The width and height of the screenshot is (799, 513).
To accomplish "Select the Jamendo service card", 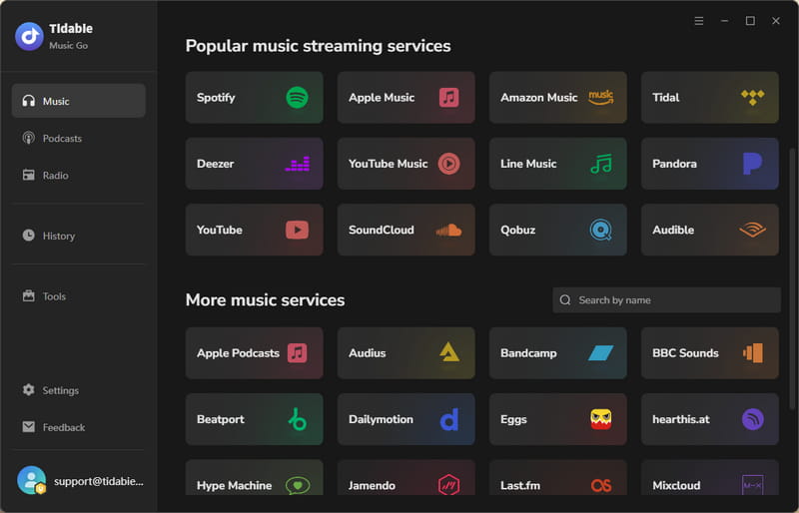I will (405, 478).
